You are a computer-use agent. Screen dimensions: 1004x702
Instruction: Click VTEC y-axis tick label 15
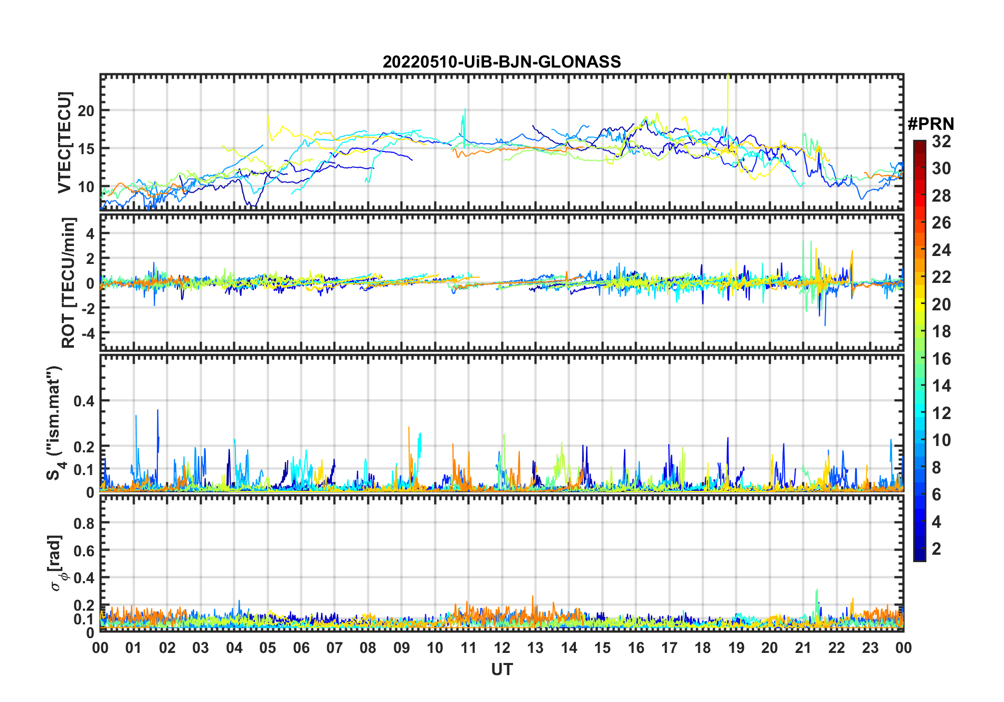click(x=86, y=149)
